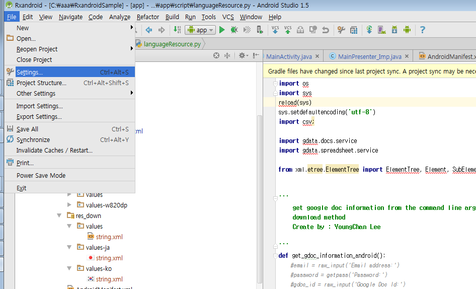Click the VCS commit changes icon
The height and width of the screenshot is (289, 476).
pyautogui.click(x=288, y=30)
